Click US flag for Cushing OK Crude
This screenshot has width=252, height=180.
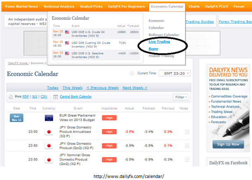tap(67, 43)
